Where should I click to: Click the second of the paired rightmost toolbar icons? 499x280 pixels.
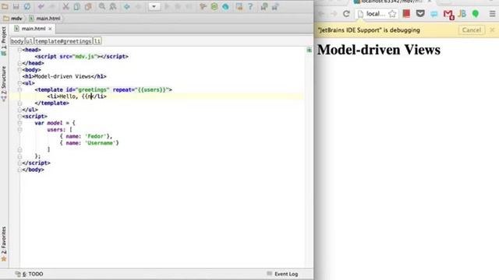275,6
